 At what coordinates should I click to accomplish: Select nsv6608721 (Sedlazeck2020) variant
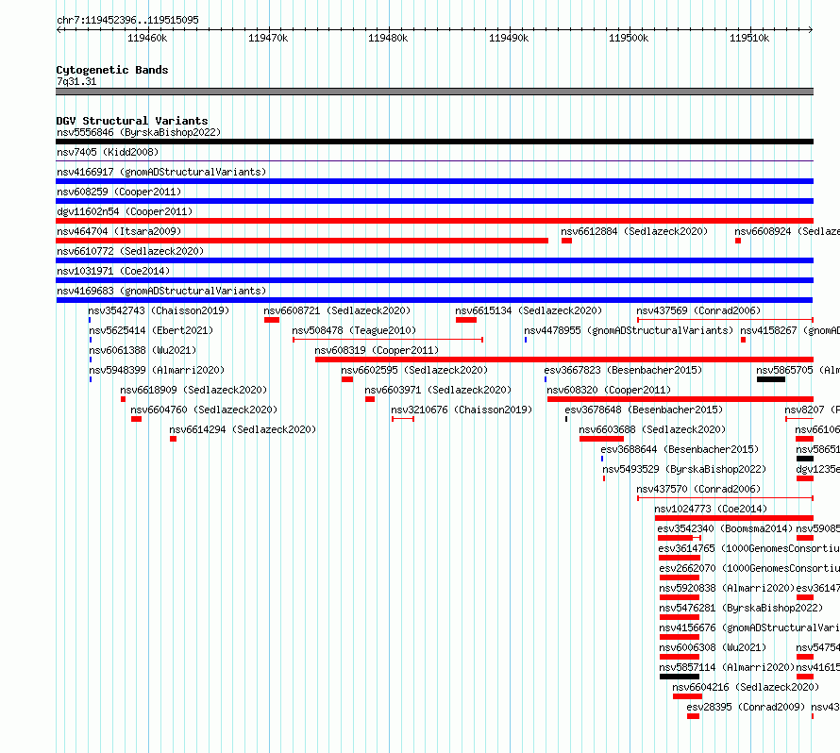click(x=337, y=310)
